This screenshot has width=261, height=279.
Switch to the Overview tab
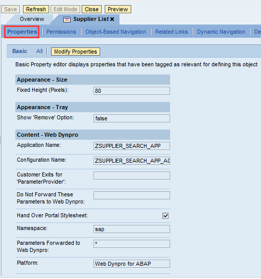tap(32, 19)
